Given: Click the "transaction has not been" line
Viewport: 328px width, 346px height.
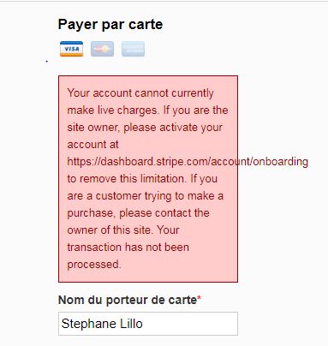Looking at the screenshot, I should click(128, 248).
